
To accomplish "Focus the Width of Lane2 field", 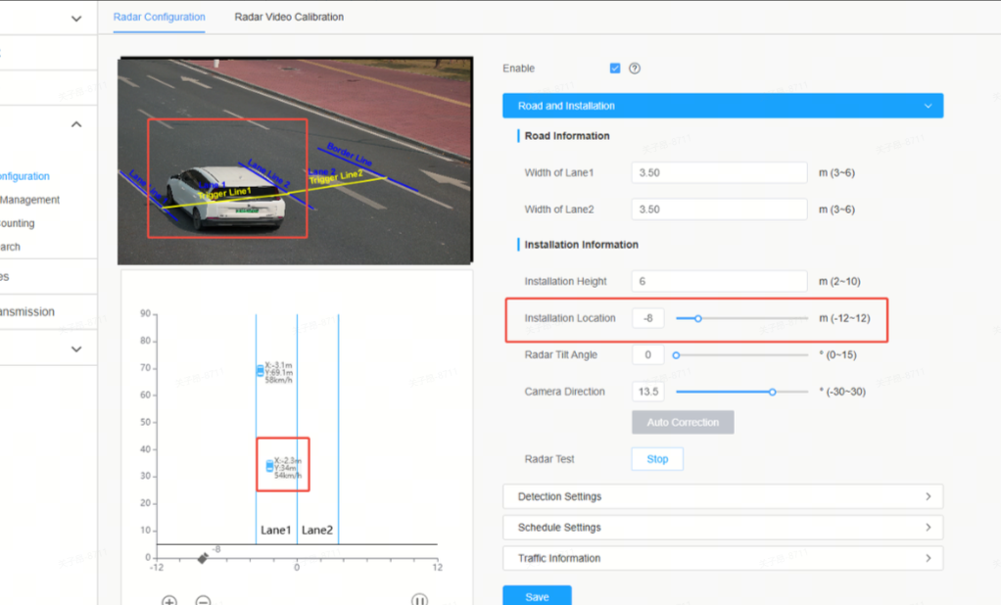I will click(720, 209).
